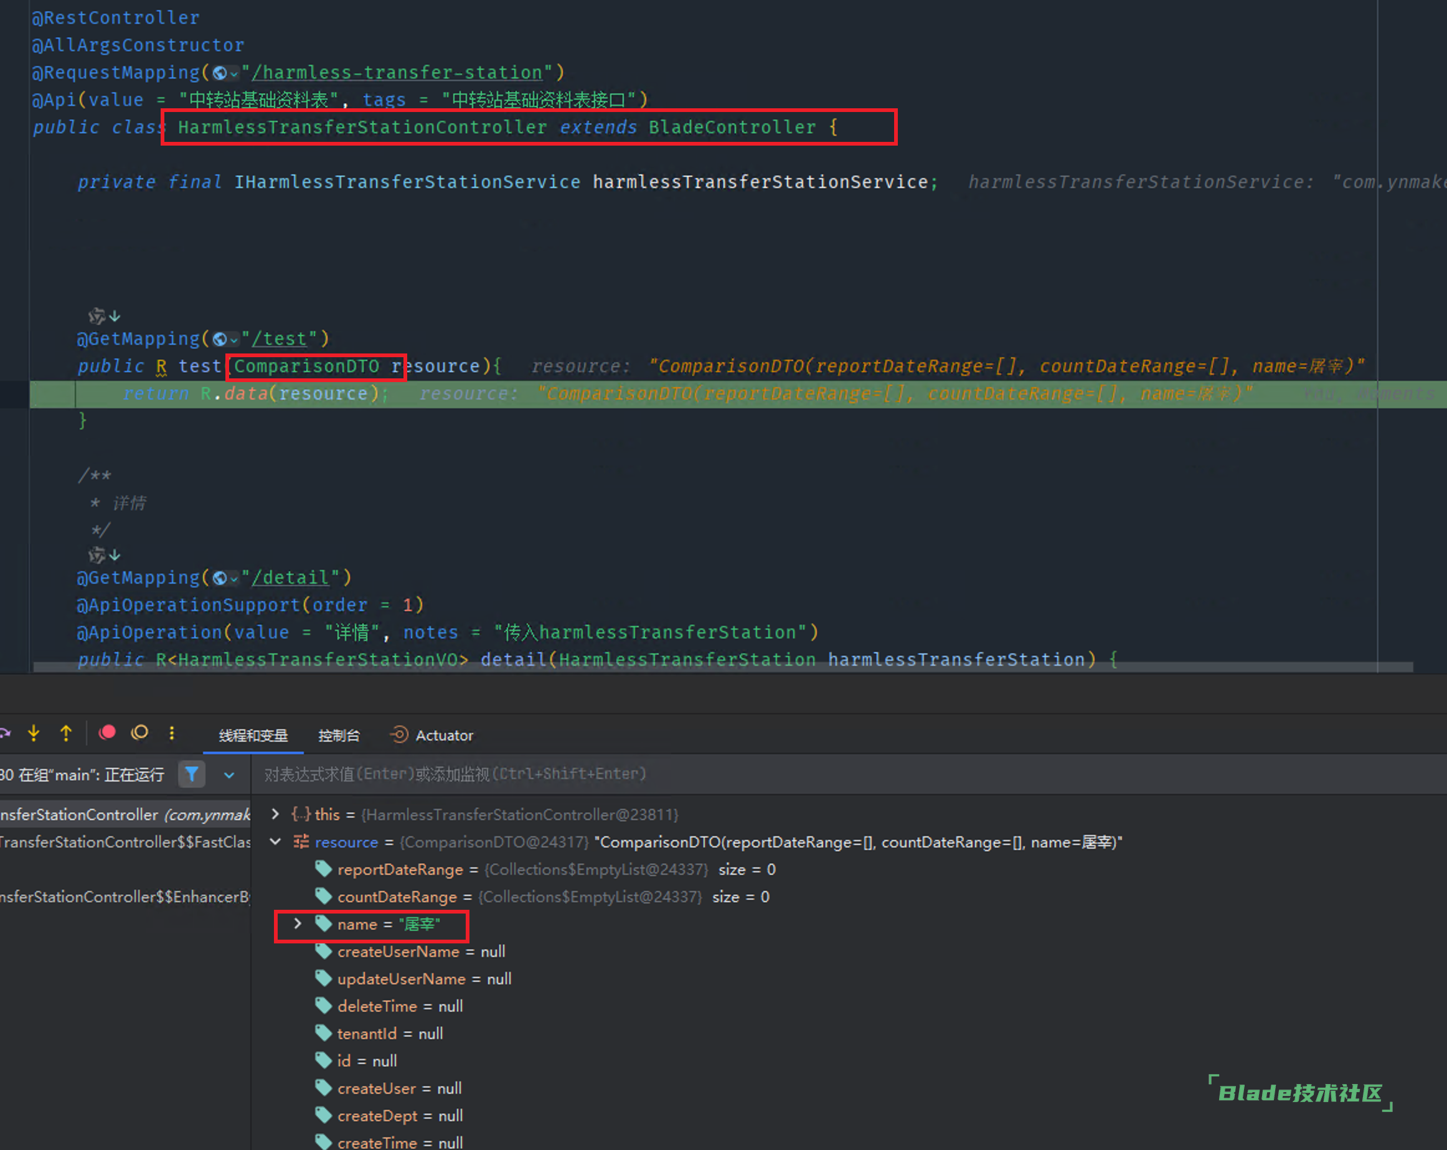Select the createUser = null row

[x=849, y=1088]
